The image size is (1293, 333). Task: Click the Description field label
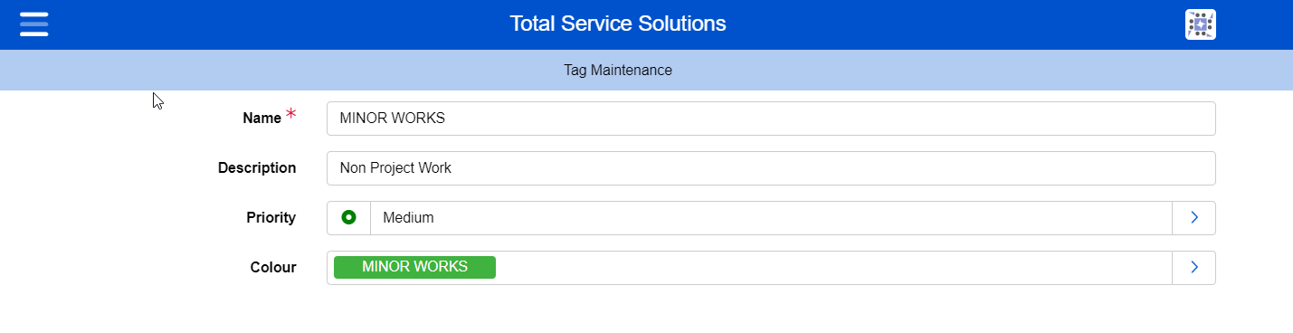(x=257, y=167)
